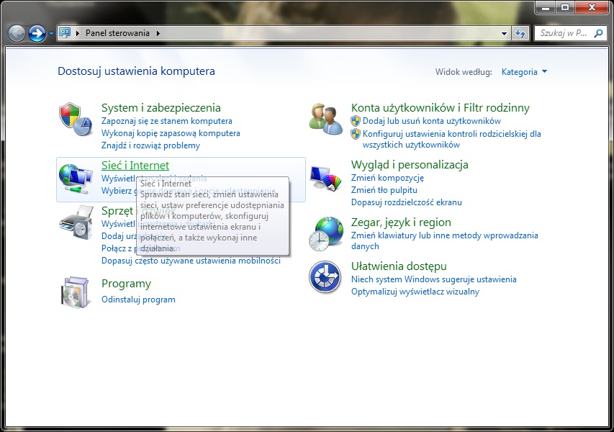This screenshot has width=614, height=432.
Task: Click Zmień klawiatury lub inne metody wprowadzania
Action: (444, 240)
